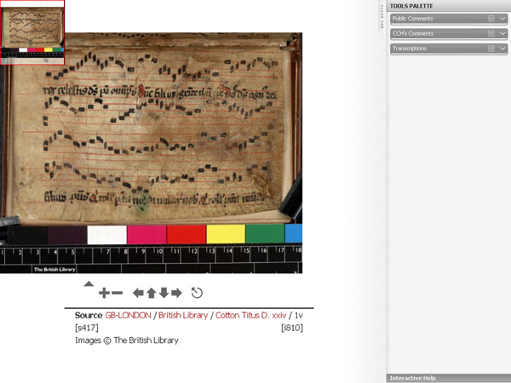Open the GB-LONDON source link
The width and height of the screenshot is (511, 383).
[x=128, y=315]
